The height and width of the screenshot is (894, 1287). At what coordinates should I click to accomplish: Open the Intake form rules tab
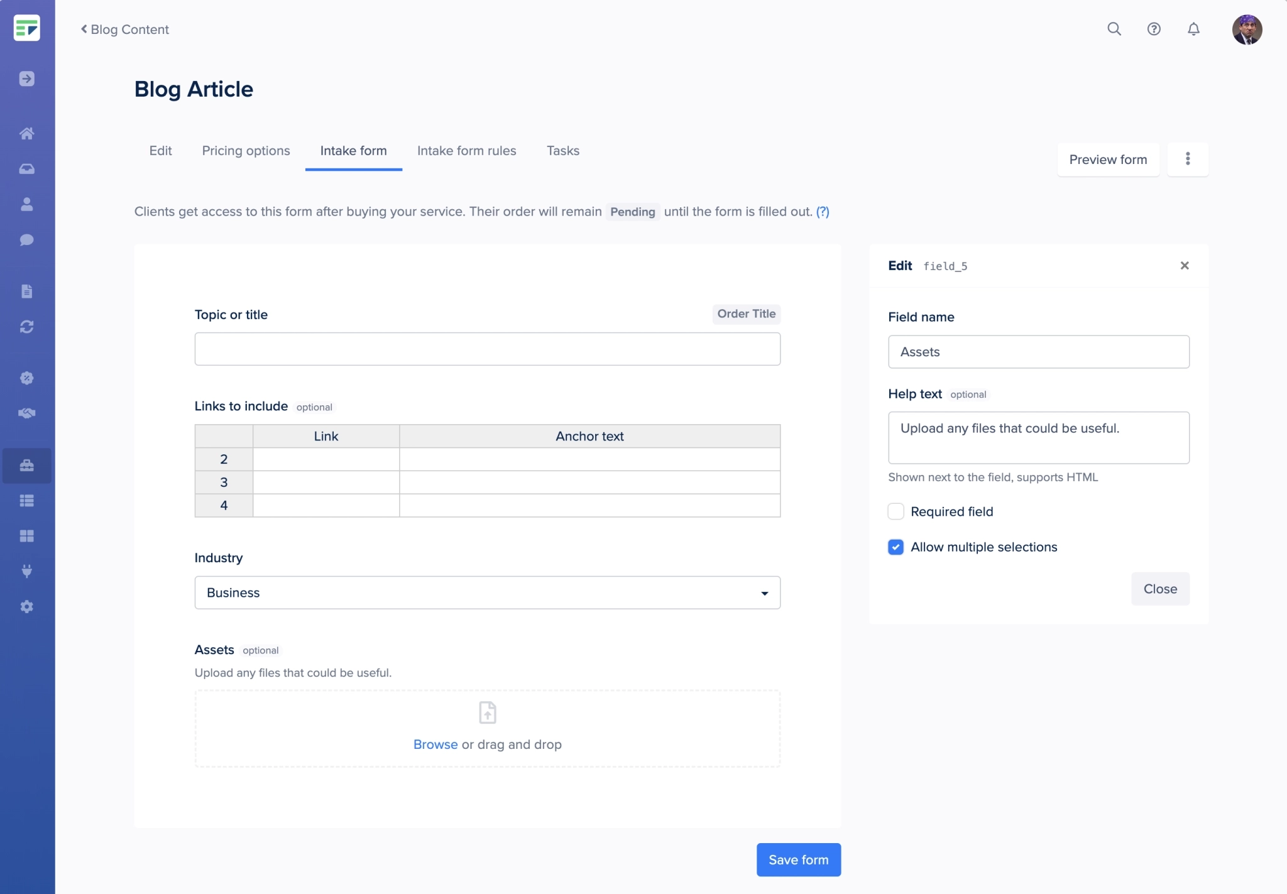[x=466, y=151]
